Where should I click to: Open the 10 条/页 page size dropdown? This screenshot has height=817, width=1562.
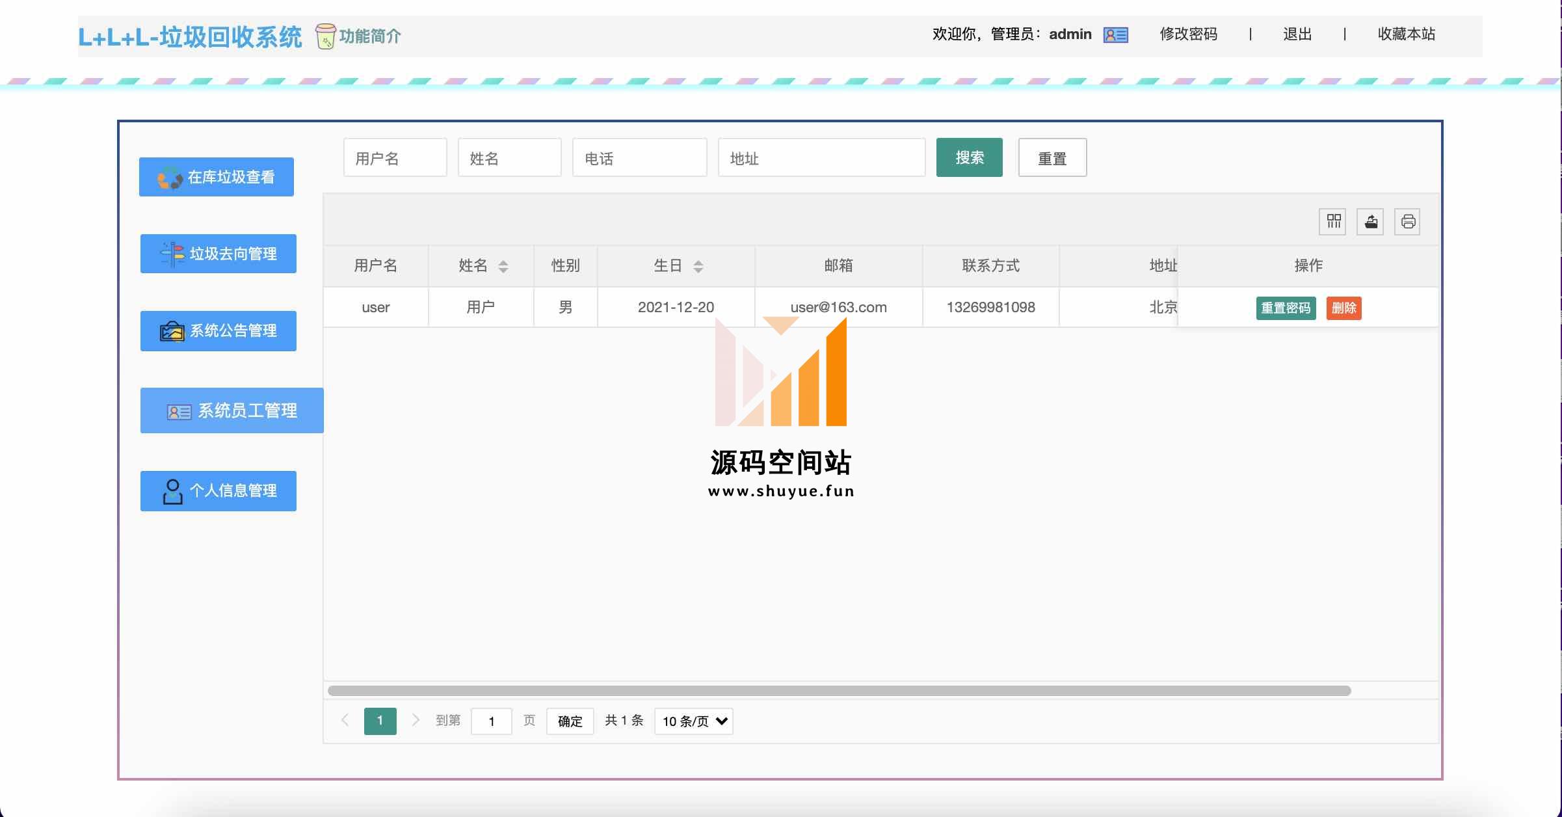[694, 721]
